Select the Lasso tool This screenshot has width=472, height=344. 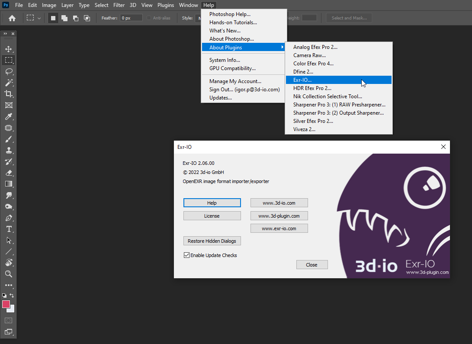pyautogui.click(x=8, y=71)
